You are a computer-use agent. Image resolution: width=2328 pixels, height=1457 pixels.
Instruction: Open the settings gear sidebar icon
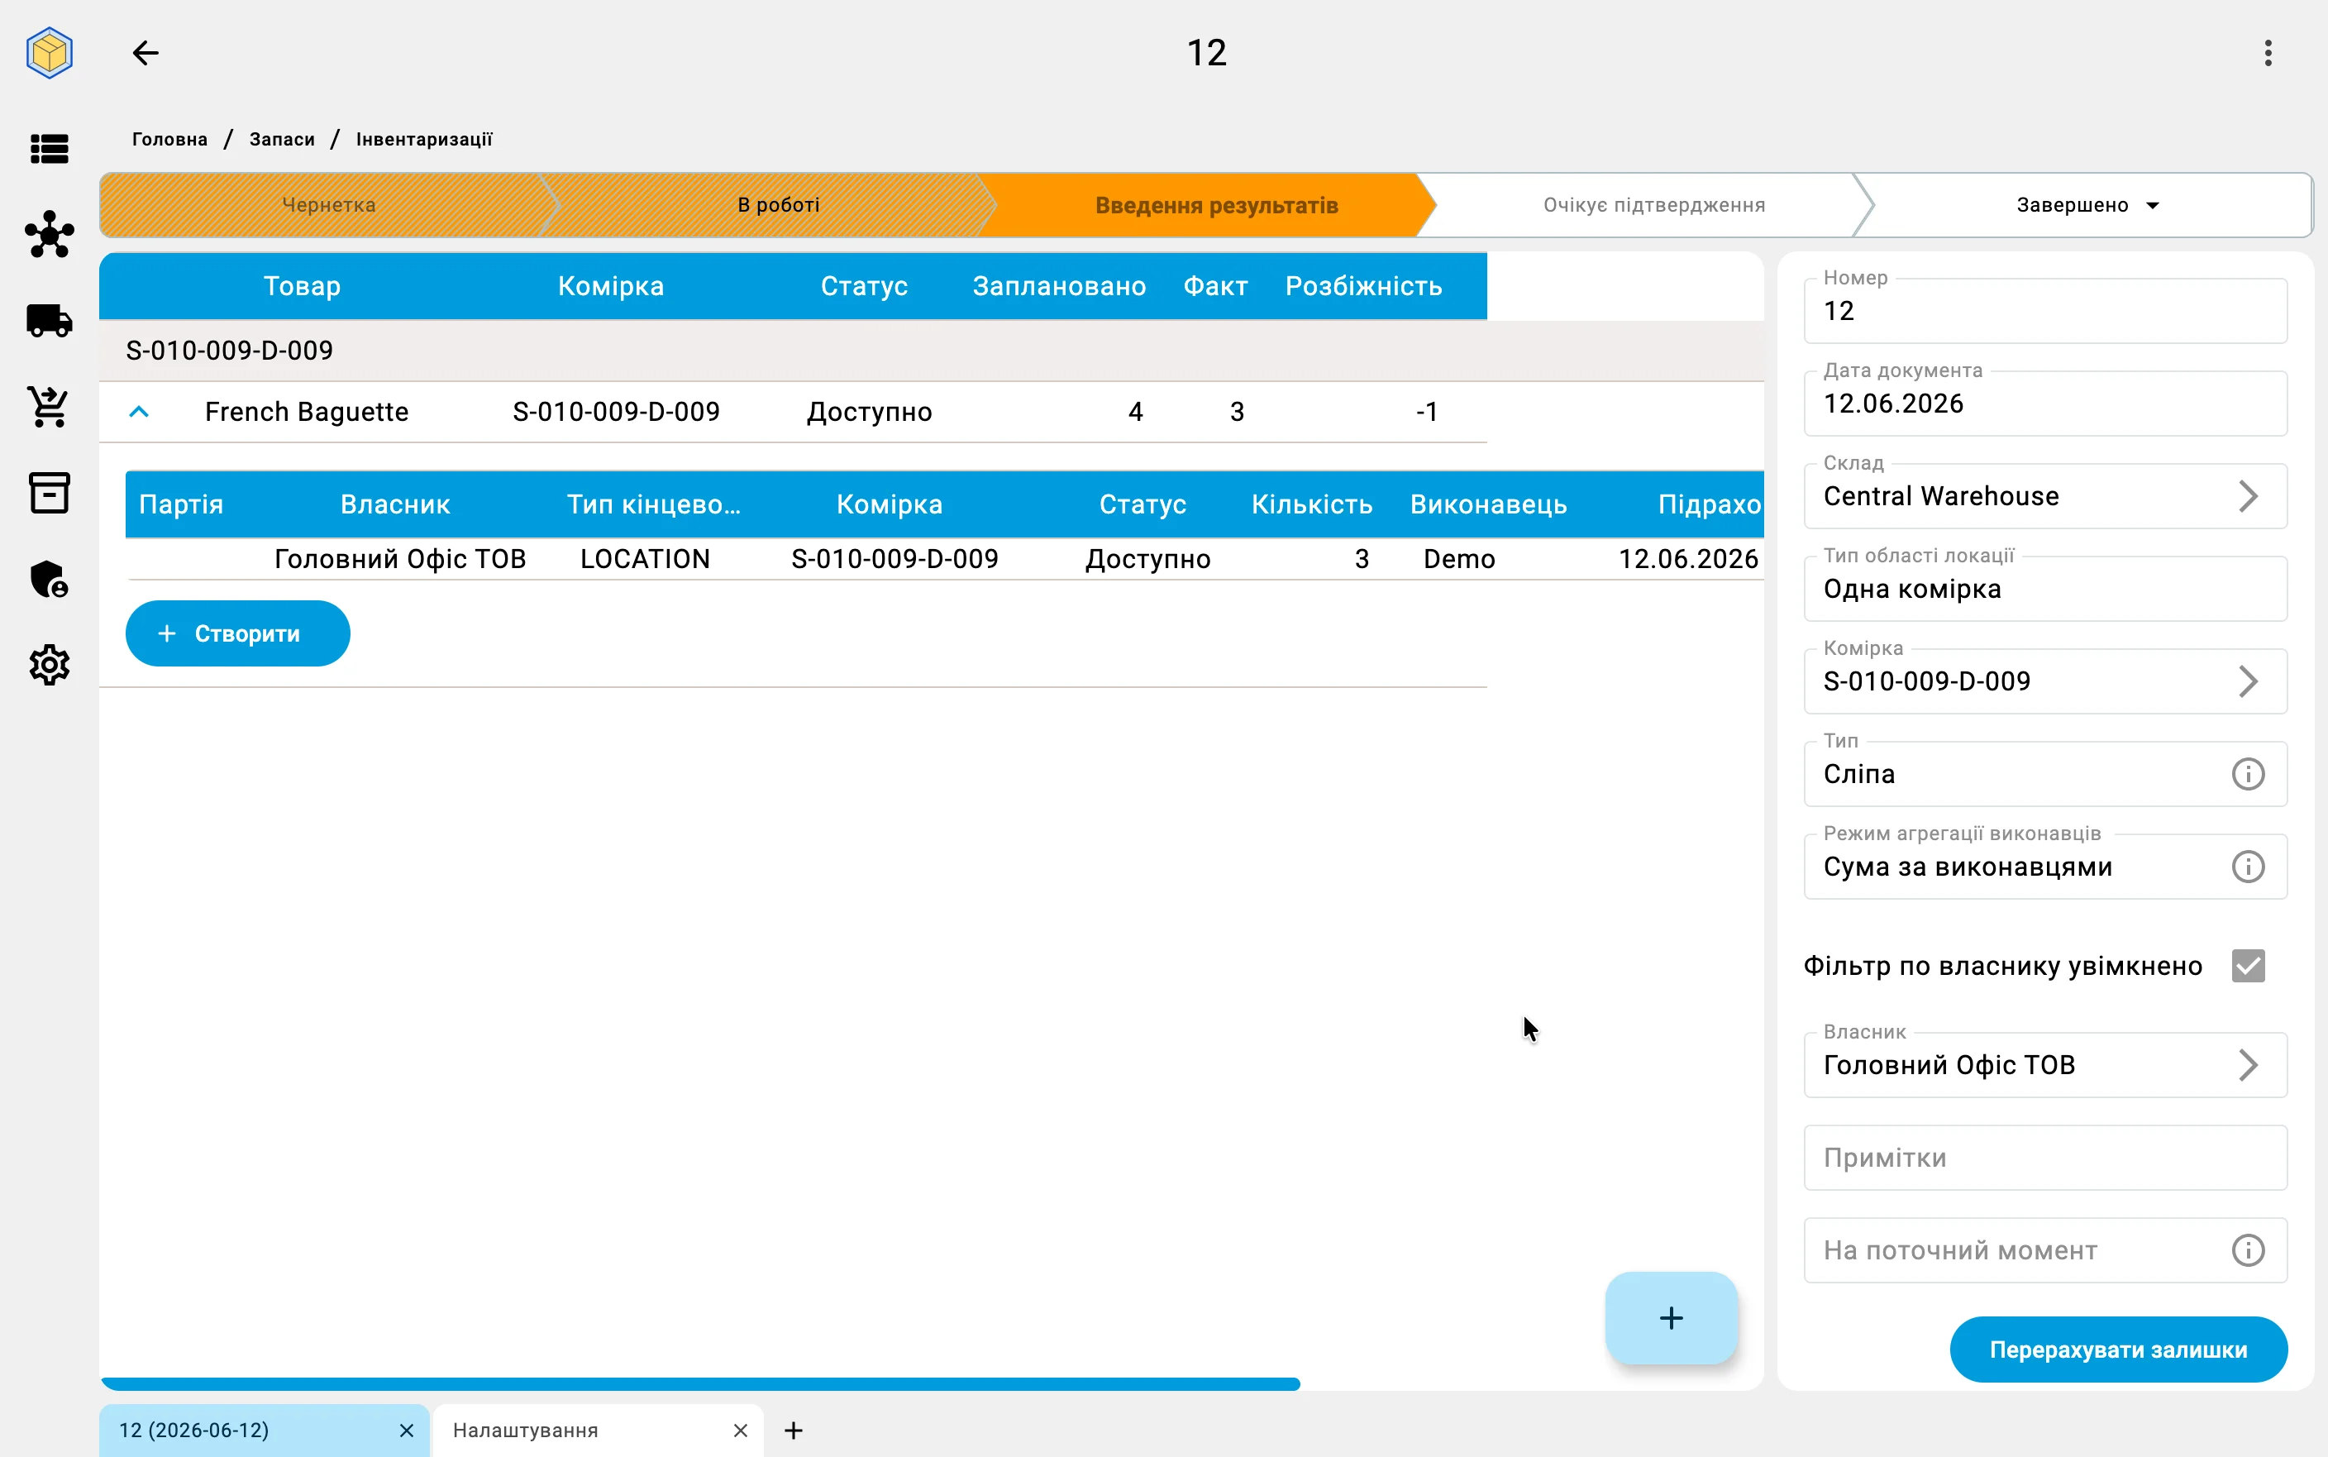49,665
